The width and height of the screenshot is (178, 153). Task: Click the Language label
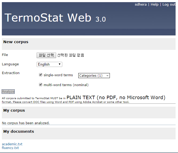[10, 64]
